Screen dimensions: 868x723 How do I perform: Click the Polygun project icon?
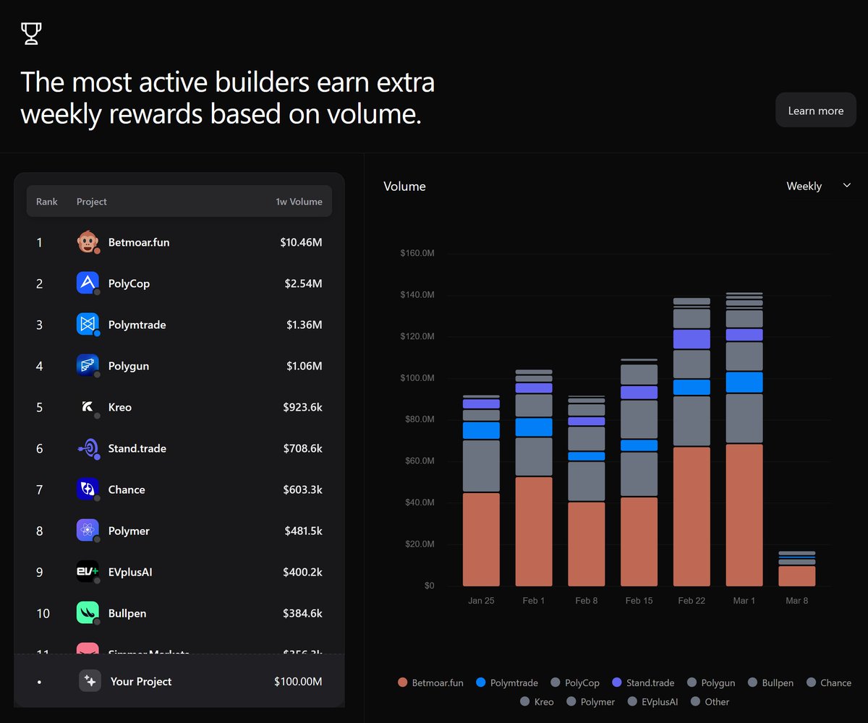[x=88, y=365]
